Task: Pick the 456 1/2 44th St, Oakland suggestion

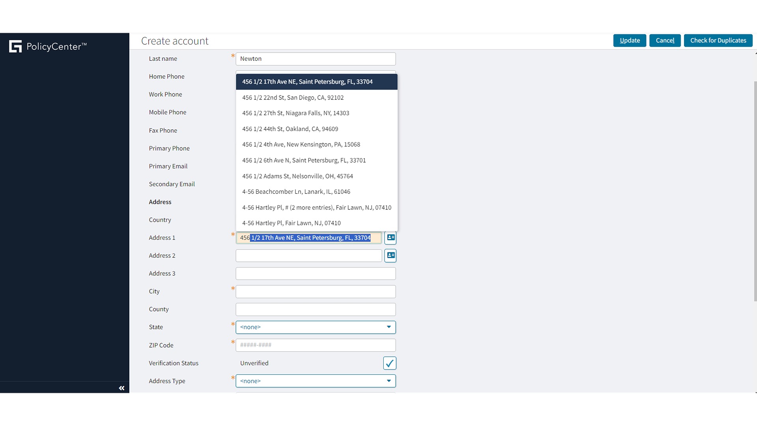Action: [290, 129]
